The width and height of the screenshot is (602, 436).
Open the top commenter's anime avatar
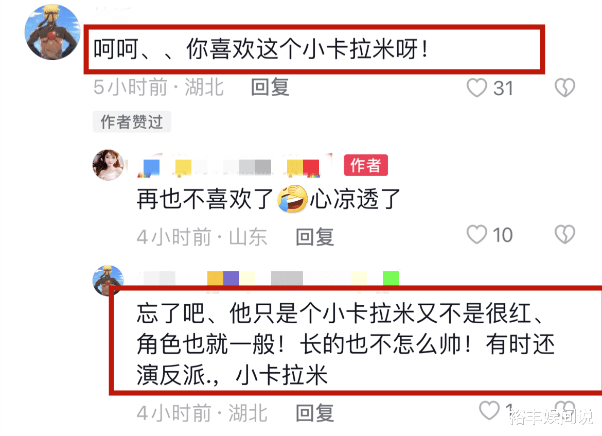tap(52, 32)
